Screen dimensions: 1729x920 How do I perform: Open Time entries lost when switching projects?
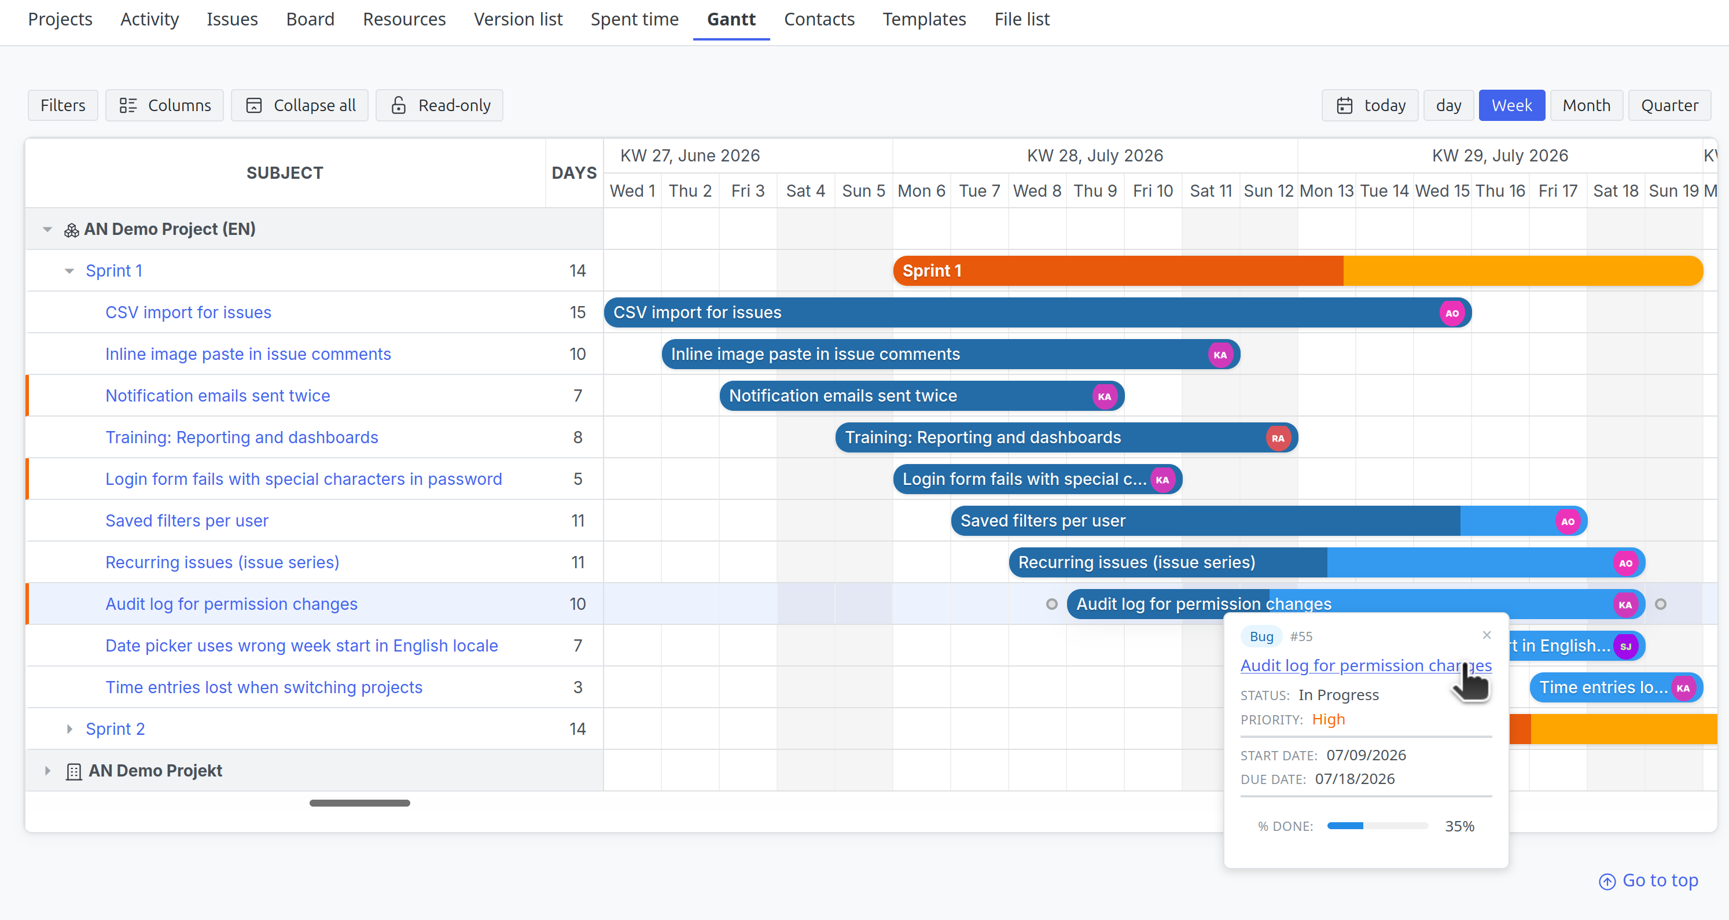tap(264, 688)
